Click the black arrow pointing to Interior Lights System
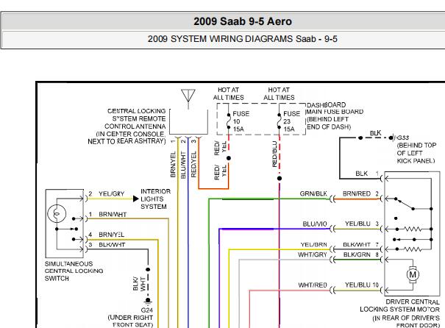The image size is (445, 328). click(x=135, y=199)
